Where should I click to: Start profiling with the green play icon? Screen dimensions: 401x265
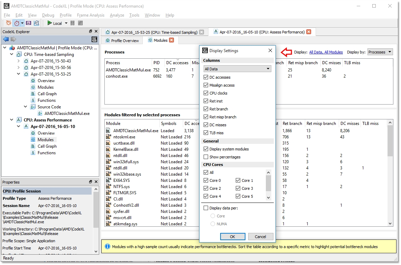[x=50, y=23]
